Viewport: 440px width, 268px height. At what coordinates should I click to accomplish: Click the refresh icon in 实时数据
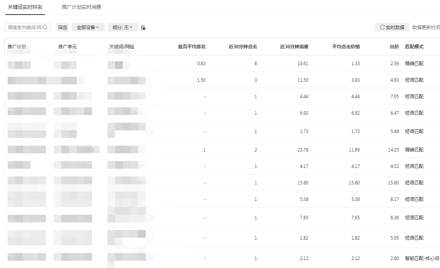(382, 27)
